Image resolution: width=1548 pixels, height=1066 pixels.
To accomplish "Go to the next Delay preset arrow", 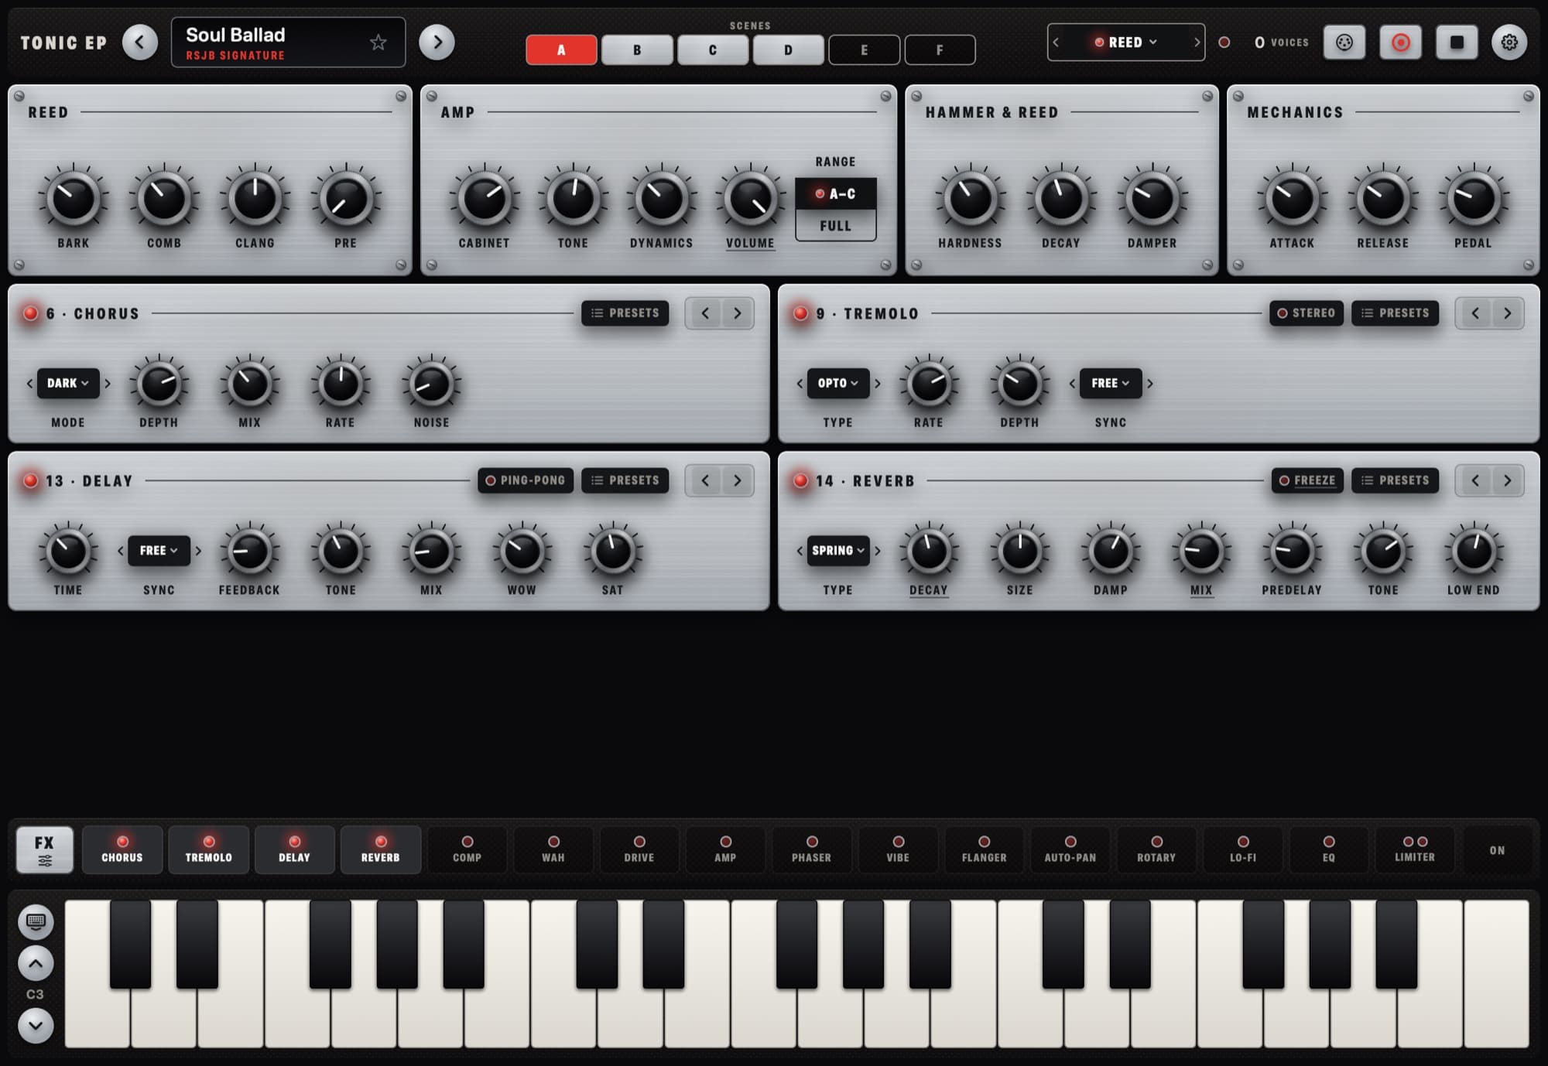I will click(737, 480).
